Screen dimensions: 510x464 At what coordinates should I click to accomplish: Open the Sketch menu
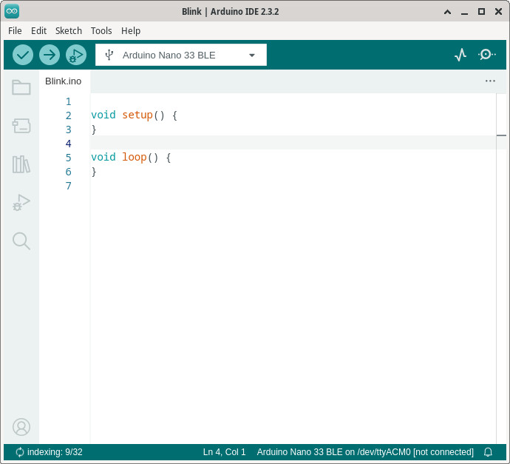(x=69, y=30)
